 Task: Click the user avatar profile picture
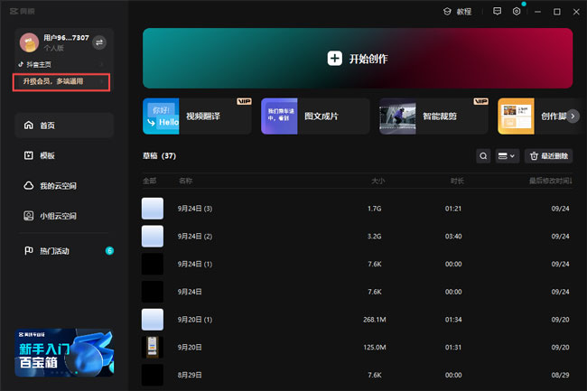click(28, 42)
